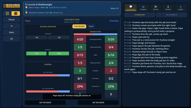This screenshot has width=191, height=108.
Task: Click Pucheta's combos value 2
Action: [111, 71]
